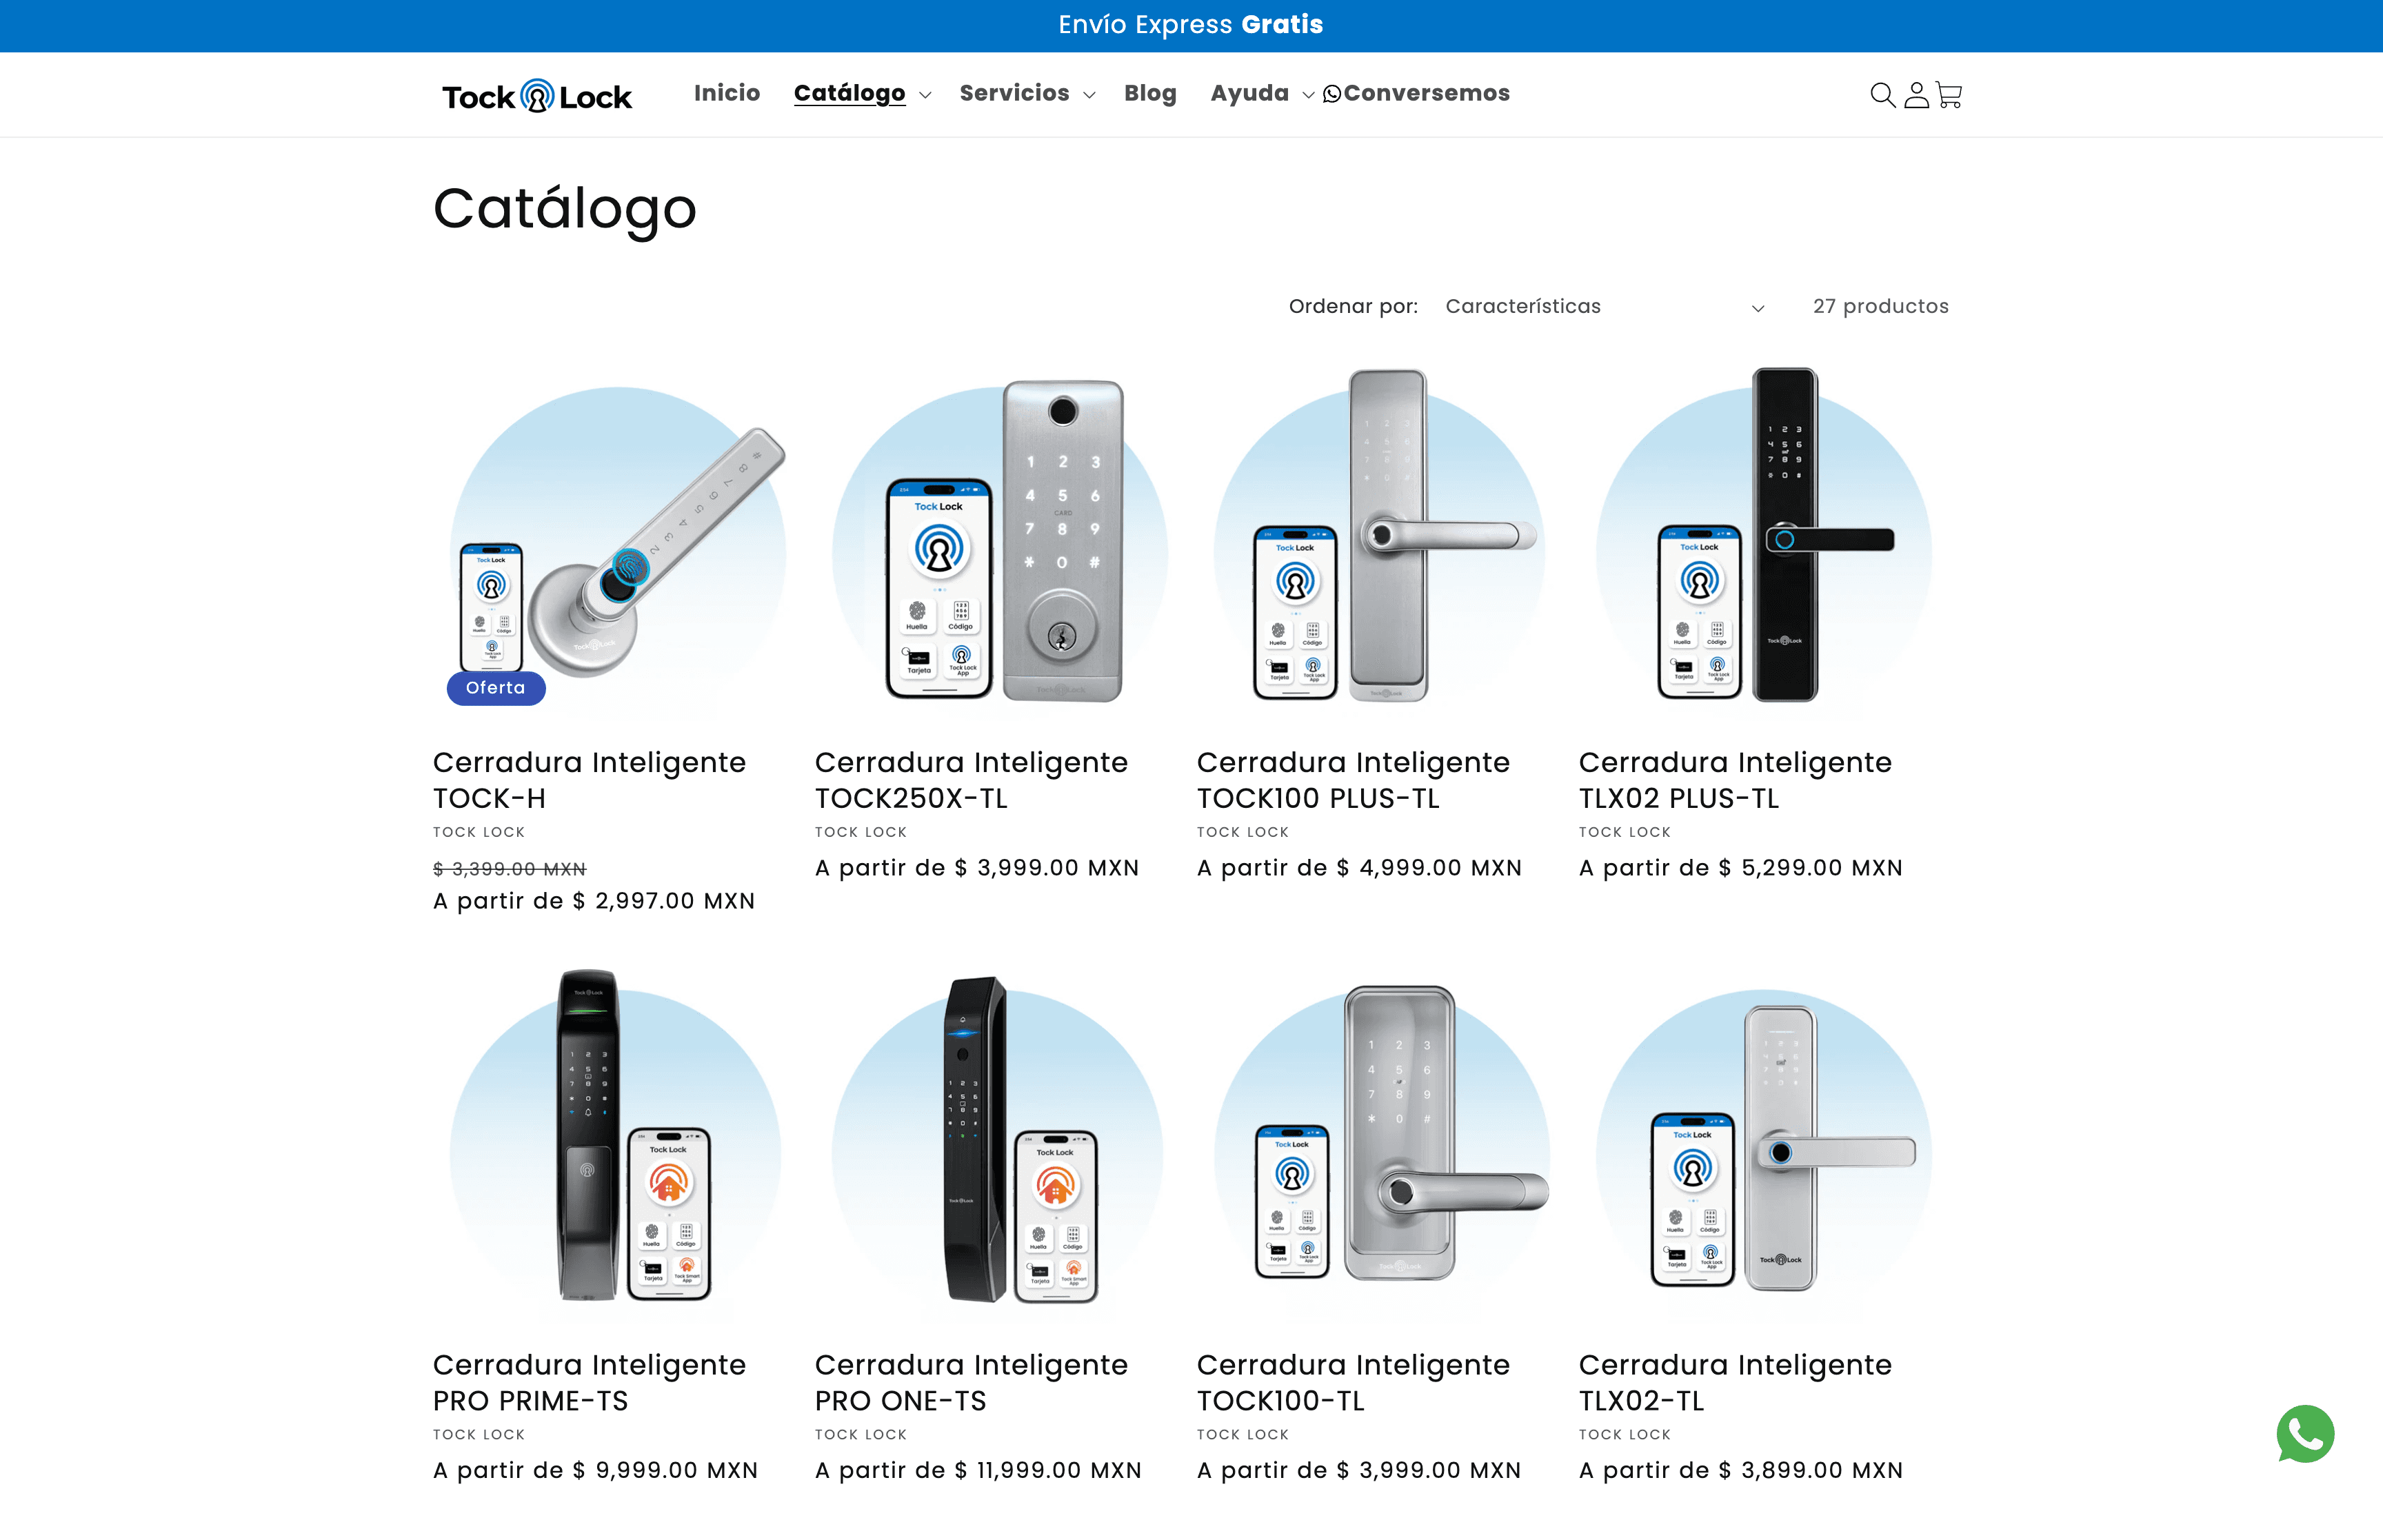This screenshot has height=1540, width=2383.
Task: Open the Blog menu item
Action: coord(1150,94)
